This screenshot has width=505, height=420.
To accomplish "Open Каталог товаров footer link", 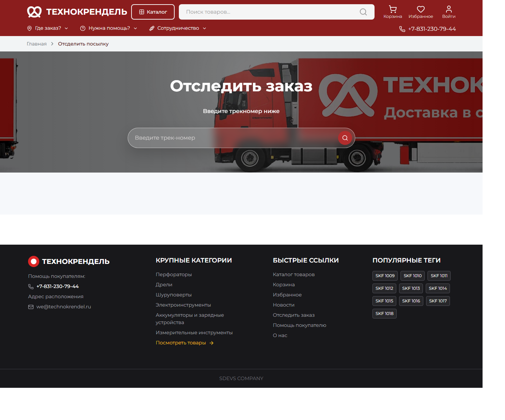I will tap(294, 274).
